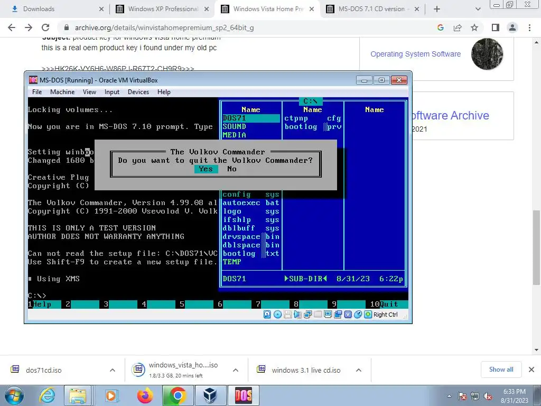The image size is (541, 406).
Task: Go forward in Chrome
Action: pos(29,27)
